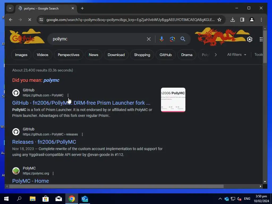This screenshot has height=204, width=272.
Task: Click 'https://github.com › PollyMC › releases' URL
Action: click(x=50, y=134)
